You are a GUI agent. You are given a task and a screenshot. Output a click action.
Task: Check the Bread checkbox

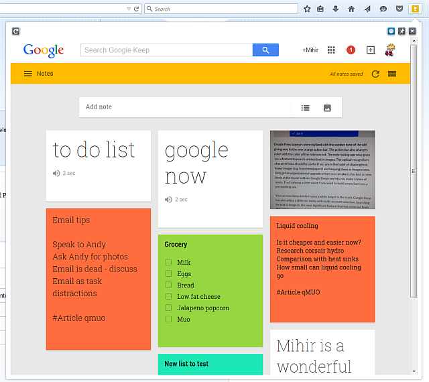point(168,285)
